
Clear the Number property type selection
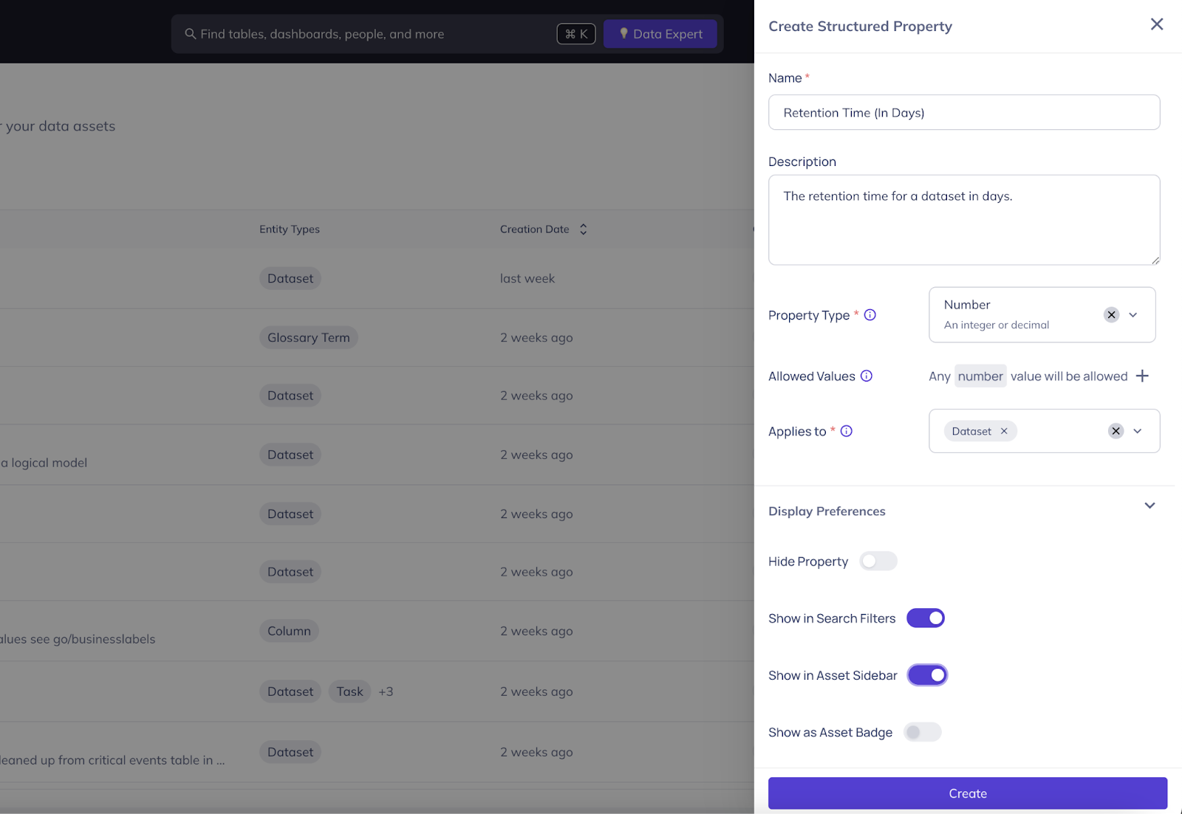(1111, 314)
